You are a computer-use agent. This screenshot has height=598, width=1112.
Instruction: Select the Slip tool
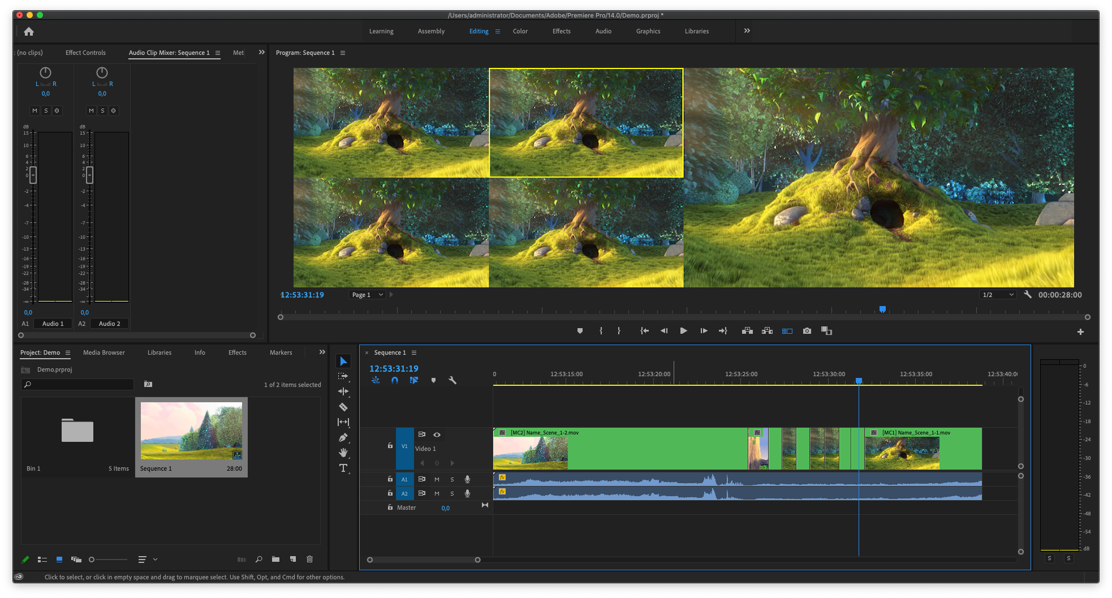[x=343, y=422]
